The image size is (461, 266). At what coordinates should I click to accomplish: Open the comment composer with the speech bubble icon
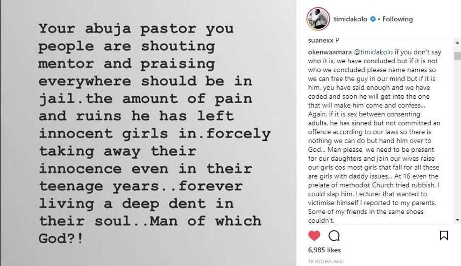pyautogui.click(x=334, y=236)
